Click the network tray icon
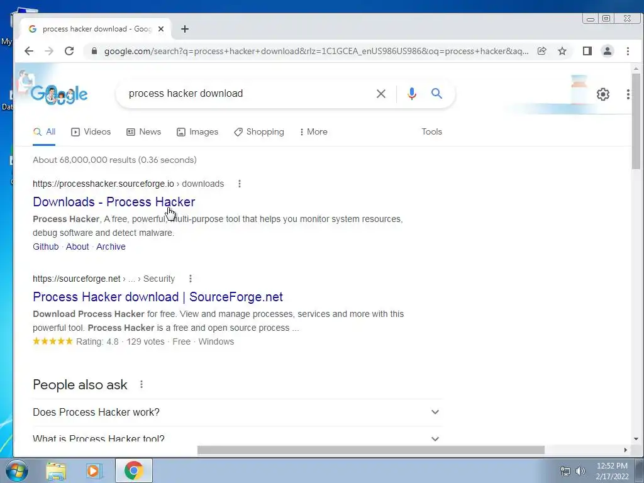Screen dimensions: 644x483 point(565,471)
